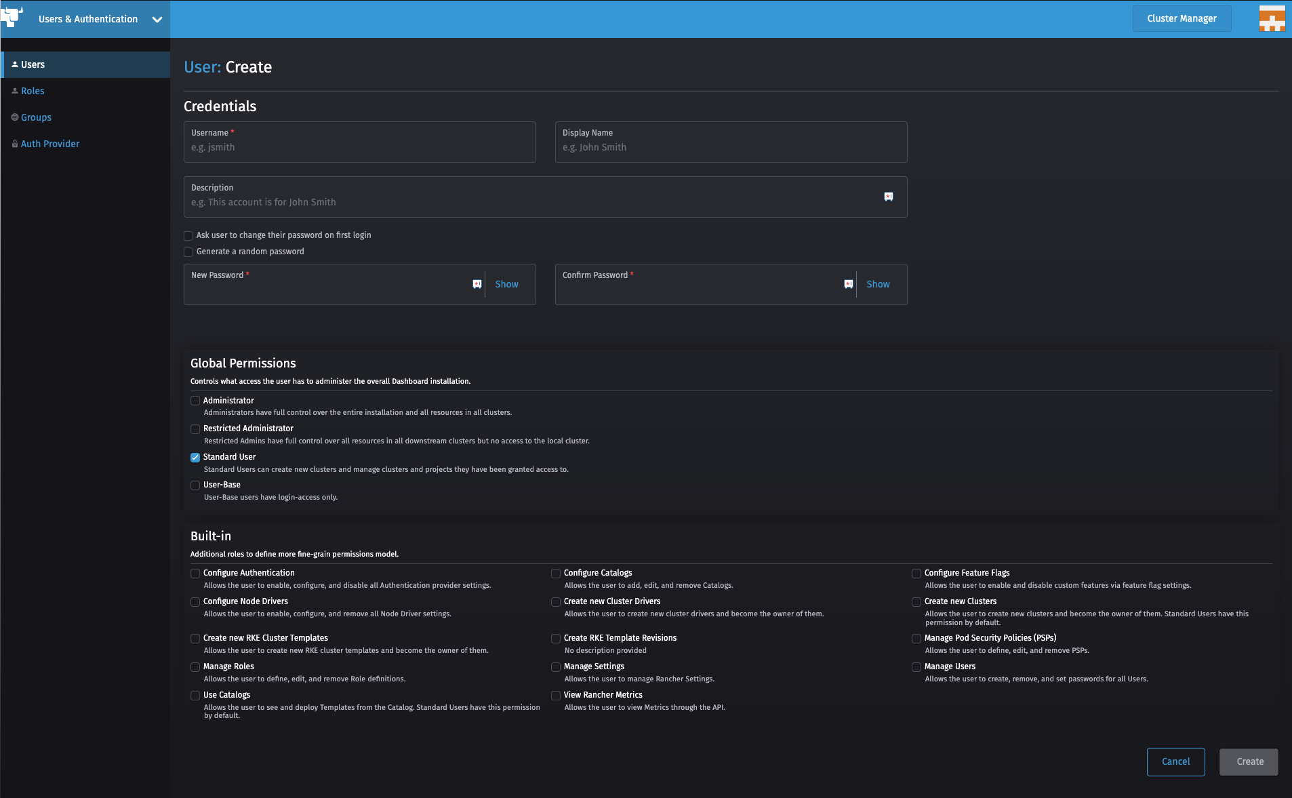The height and width of the screenshot is (798, 1292).
Task: Click the password manager icon in New Password field
Action: point(477,284)
